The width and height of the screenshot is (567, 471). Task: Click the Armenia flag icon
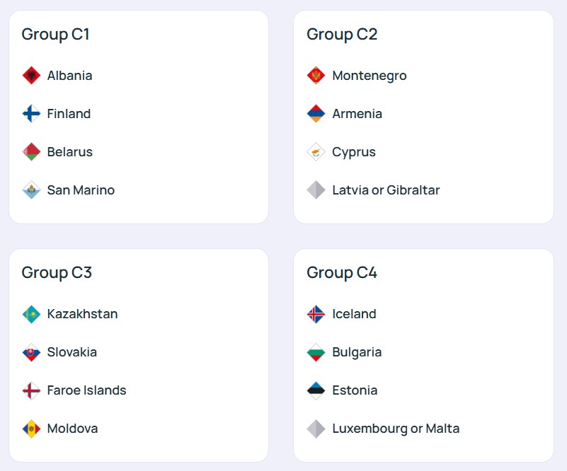tap(316, 114)
